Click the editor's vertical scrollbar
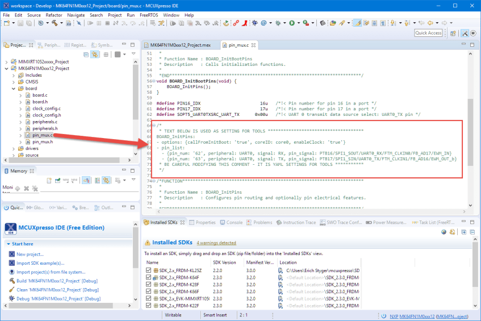This screenshot has height=321, width=481. [x=470, y=131]
